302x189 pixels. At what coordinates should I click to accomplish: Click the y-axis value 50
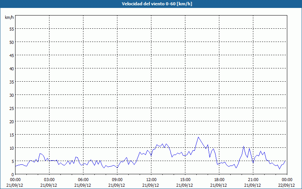tap(12, 42)
